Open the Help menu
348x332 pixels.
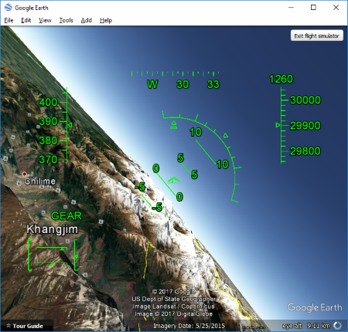[106, 20]
